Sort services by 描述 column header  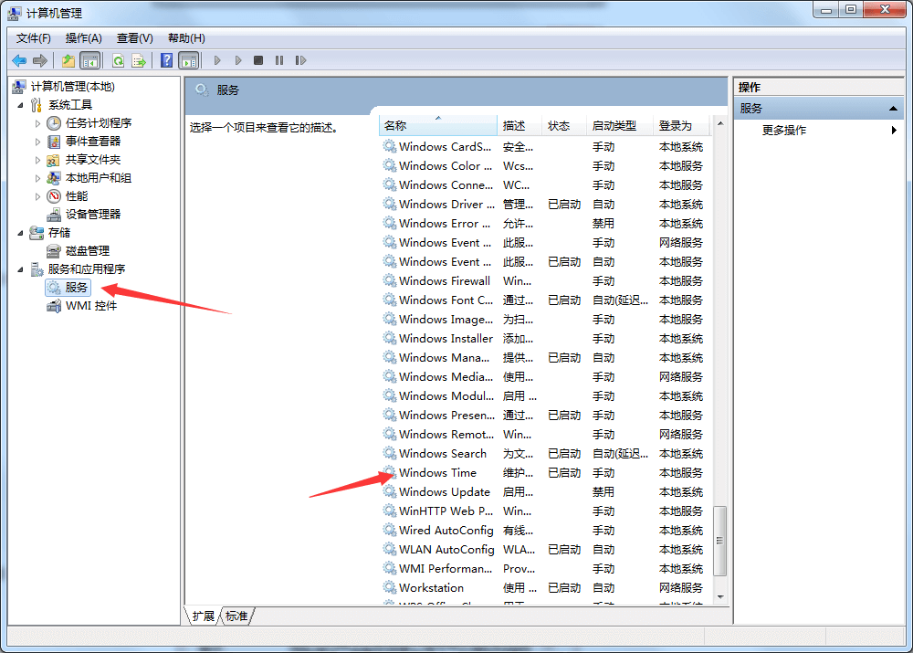coord(520,126)
